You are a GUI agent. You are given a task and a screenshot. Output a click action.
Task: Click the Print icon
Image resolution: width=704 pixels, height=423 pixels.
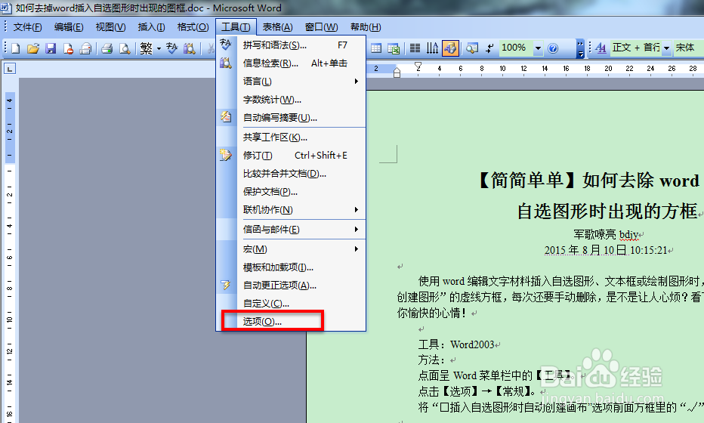pos(107,48)
